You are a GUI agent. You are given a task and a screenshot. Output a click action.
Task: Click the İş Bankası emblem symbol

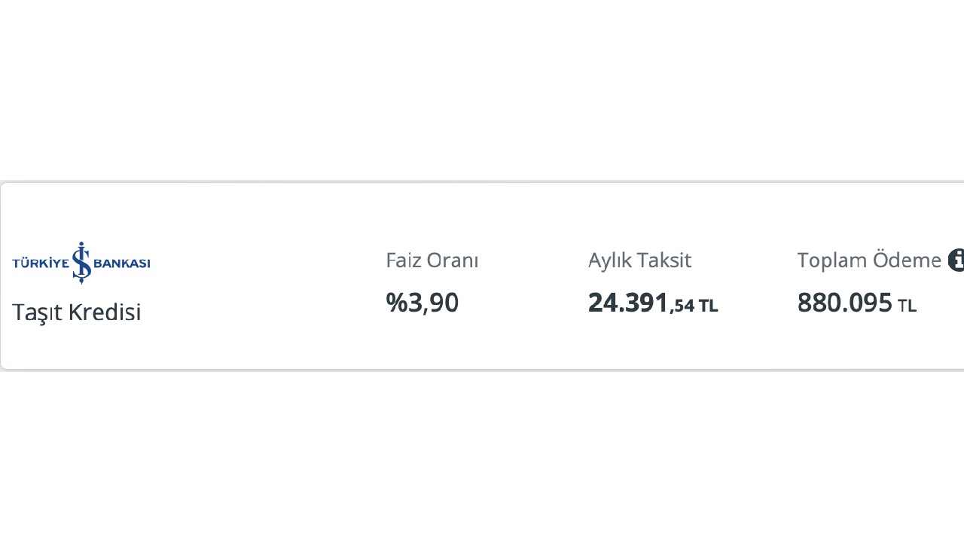[x=81, y=263]
